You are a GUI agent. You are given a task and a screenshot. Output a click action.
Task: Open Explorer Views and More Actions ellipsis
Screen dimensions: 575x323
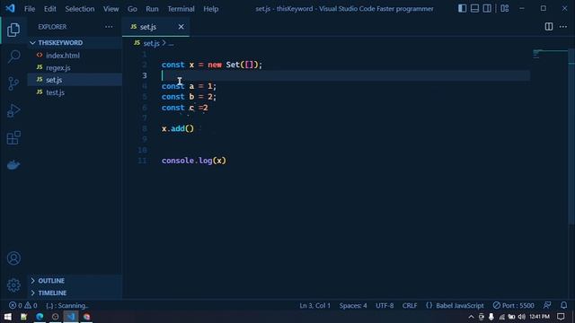click(x=109, y=27)
